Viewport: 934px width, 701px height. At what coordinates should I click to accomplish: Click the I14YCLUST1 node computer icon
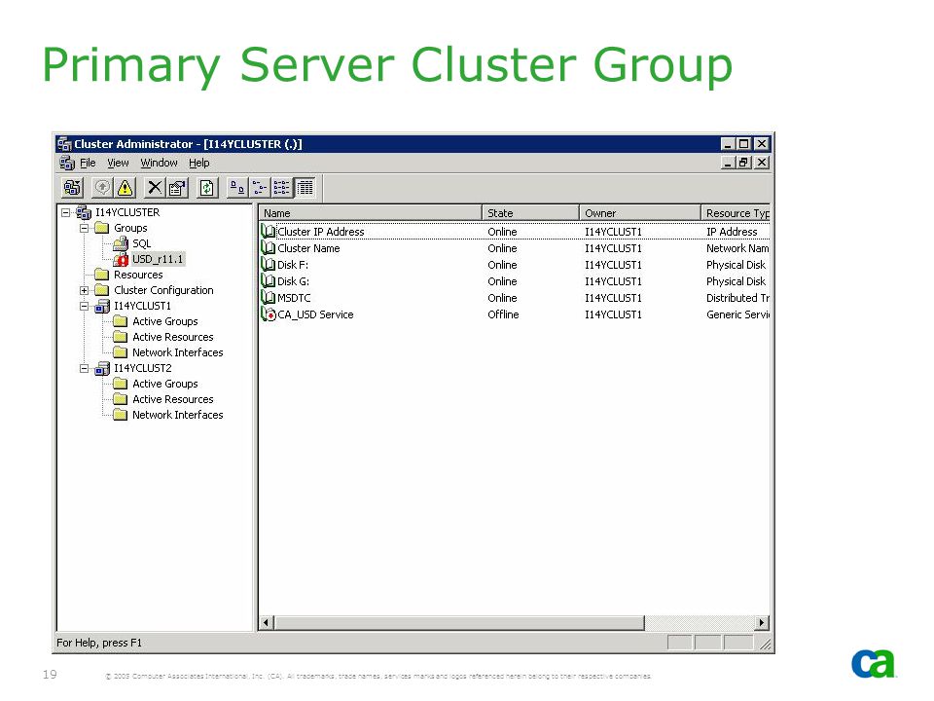click(x=102, y=306)
